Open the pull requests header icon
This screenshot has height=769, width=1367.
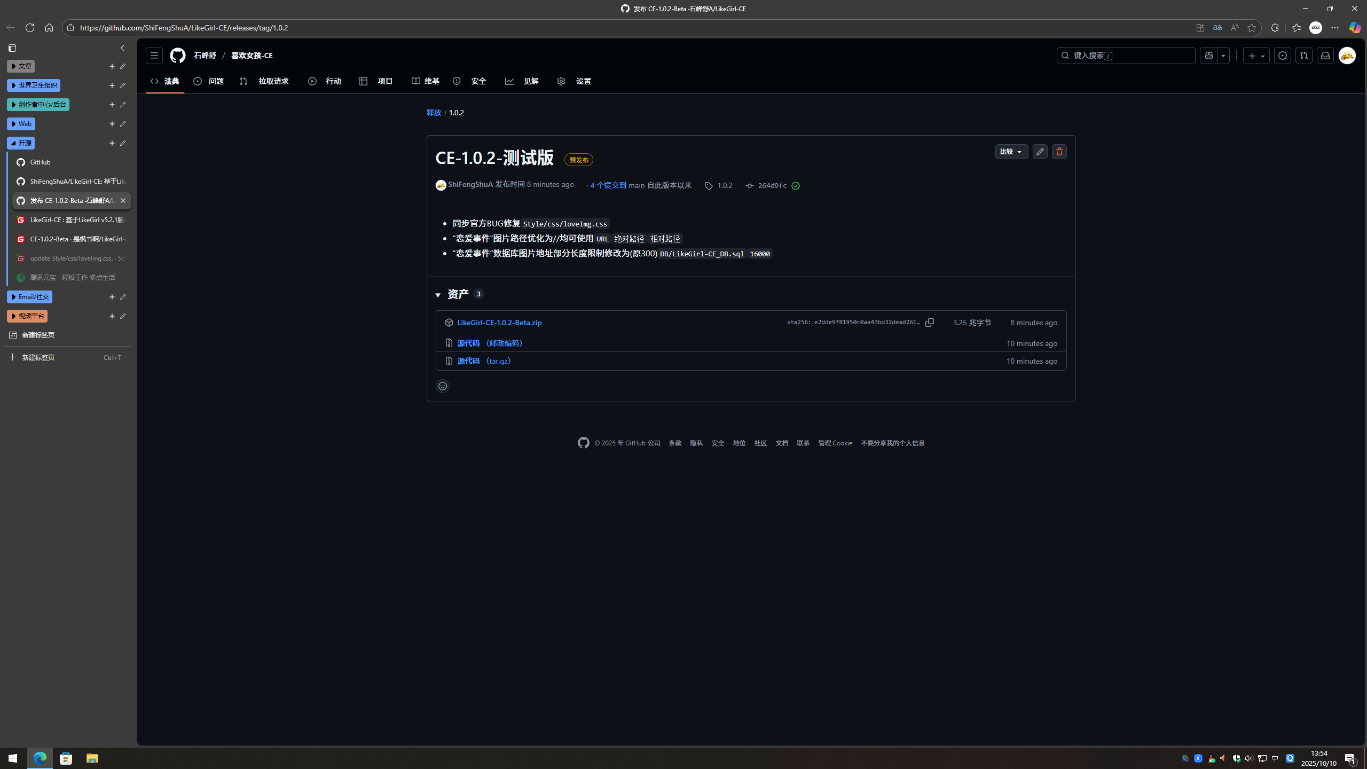[x=1304, y=56]
